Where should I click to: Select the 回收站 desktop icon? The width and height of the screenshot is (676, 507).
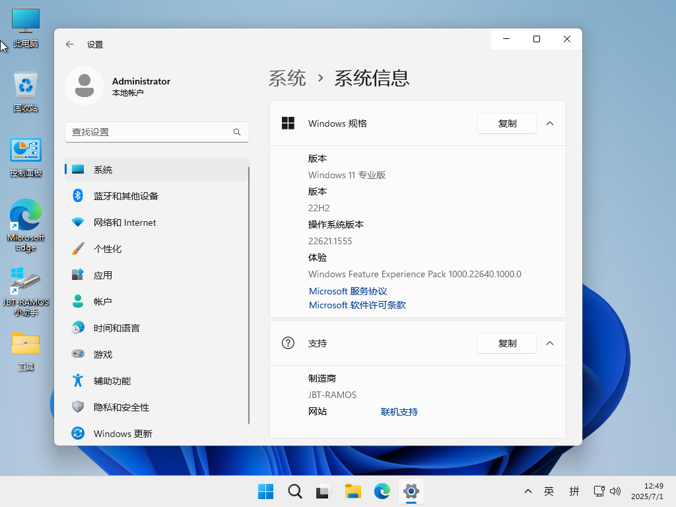[26, 92]
